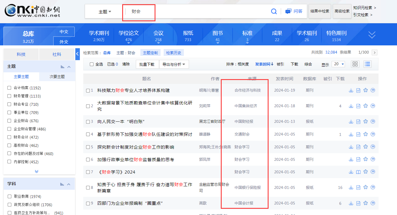
Task: Open the 显示 20 per page dropdown
Action: (338, 64)
